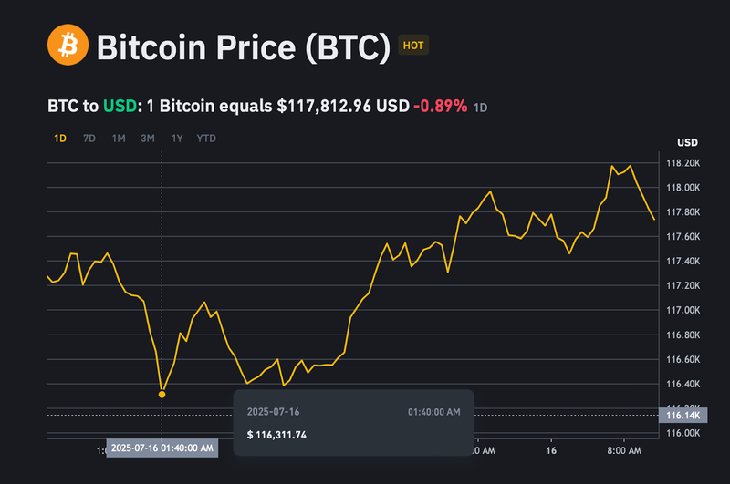This screenshot has width=730, height=484.
Task: Click the USD header above price axis
Action: click(x=687, y=143)
